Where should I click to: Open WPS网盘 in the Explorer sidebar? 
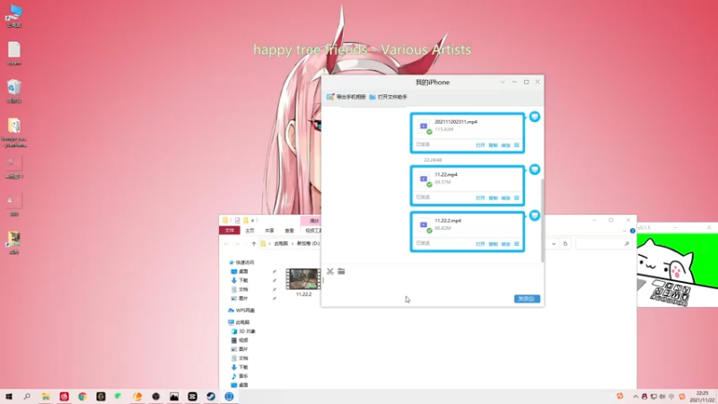[x=241, y=310]
